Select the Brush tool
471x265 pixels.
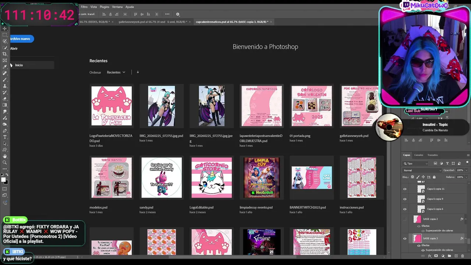click(5, 79)
